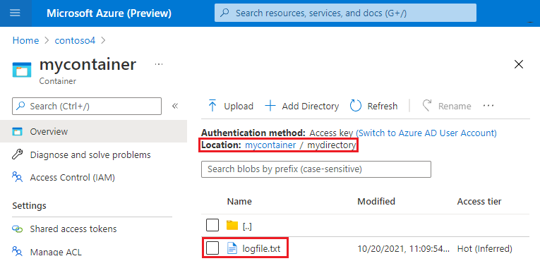540x261 pixels.
Task: Click the Access Control people icon
Action: click(x=17, y=177)
